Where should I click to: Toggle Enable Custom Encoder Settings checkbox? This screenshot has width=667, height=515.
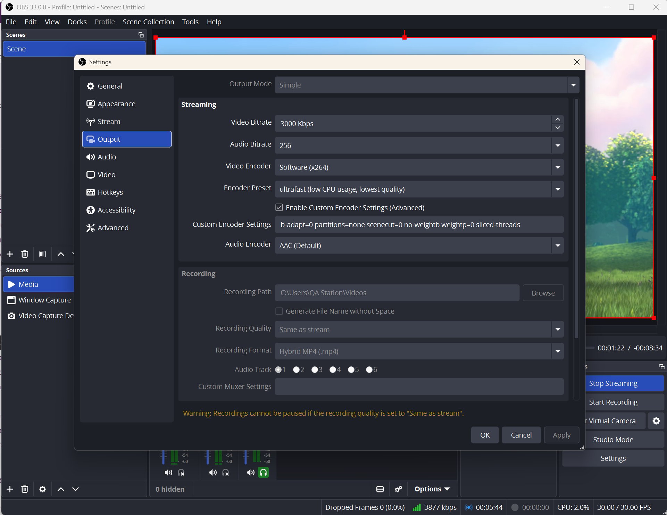279,207
